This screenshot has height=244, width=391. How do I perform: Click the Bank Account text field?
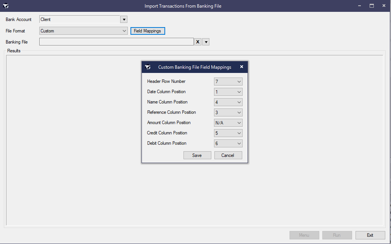(x=79, y=19)
